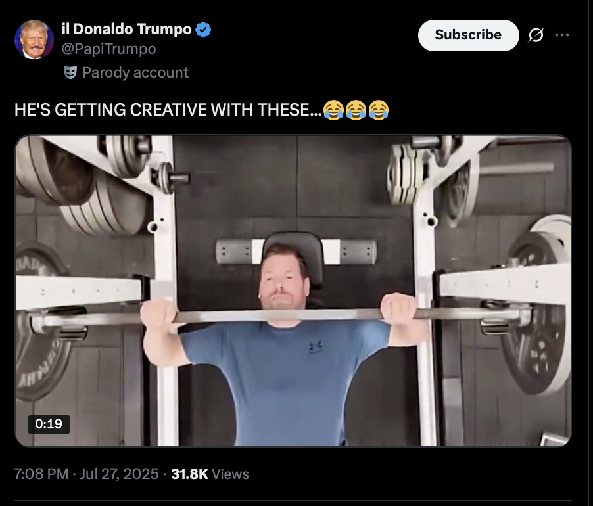Click the Jul 27, 2025 date
This screenshot has height=506, width=593.
click(x=119, y=474)
